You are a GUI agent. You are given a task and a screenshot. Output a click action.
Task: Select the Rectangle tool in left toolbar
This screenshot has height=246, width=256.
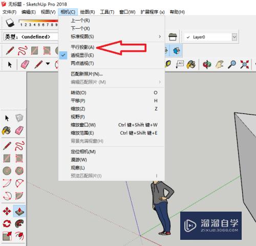[7, 158]
